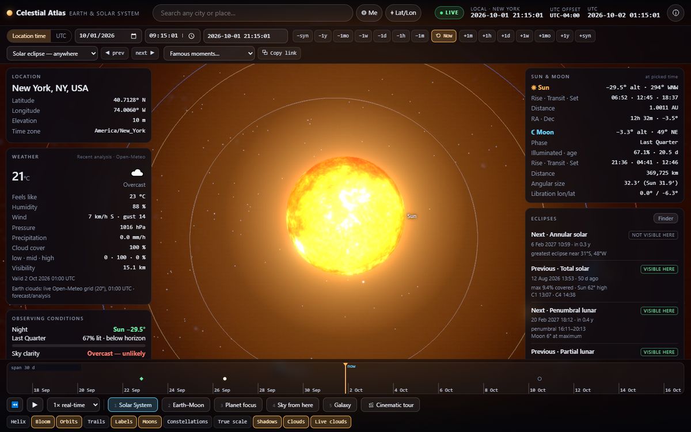This screenshot has width=691, height=432.
Task: Step back one minute (−1m)
Action: (x=420, y=36)
